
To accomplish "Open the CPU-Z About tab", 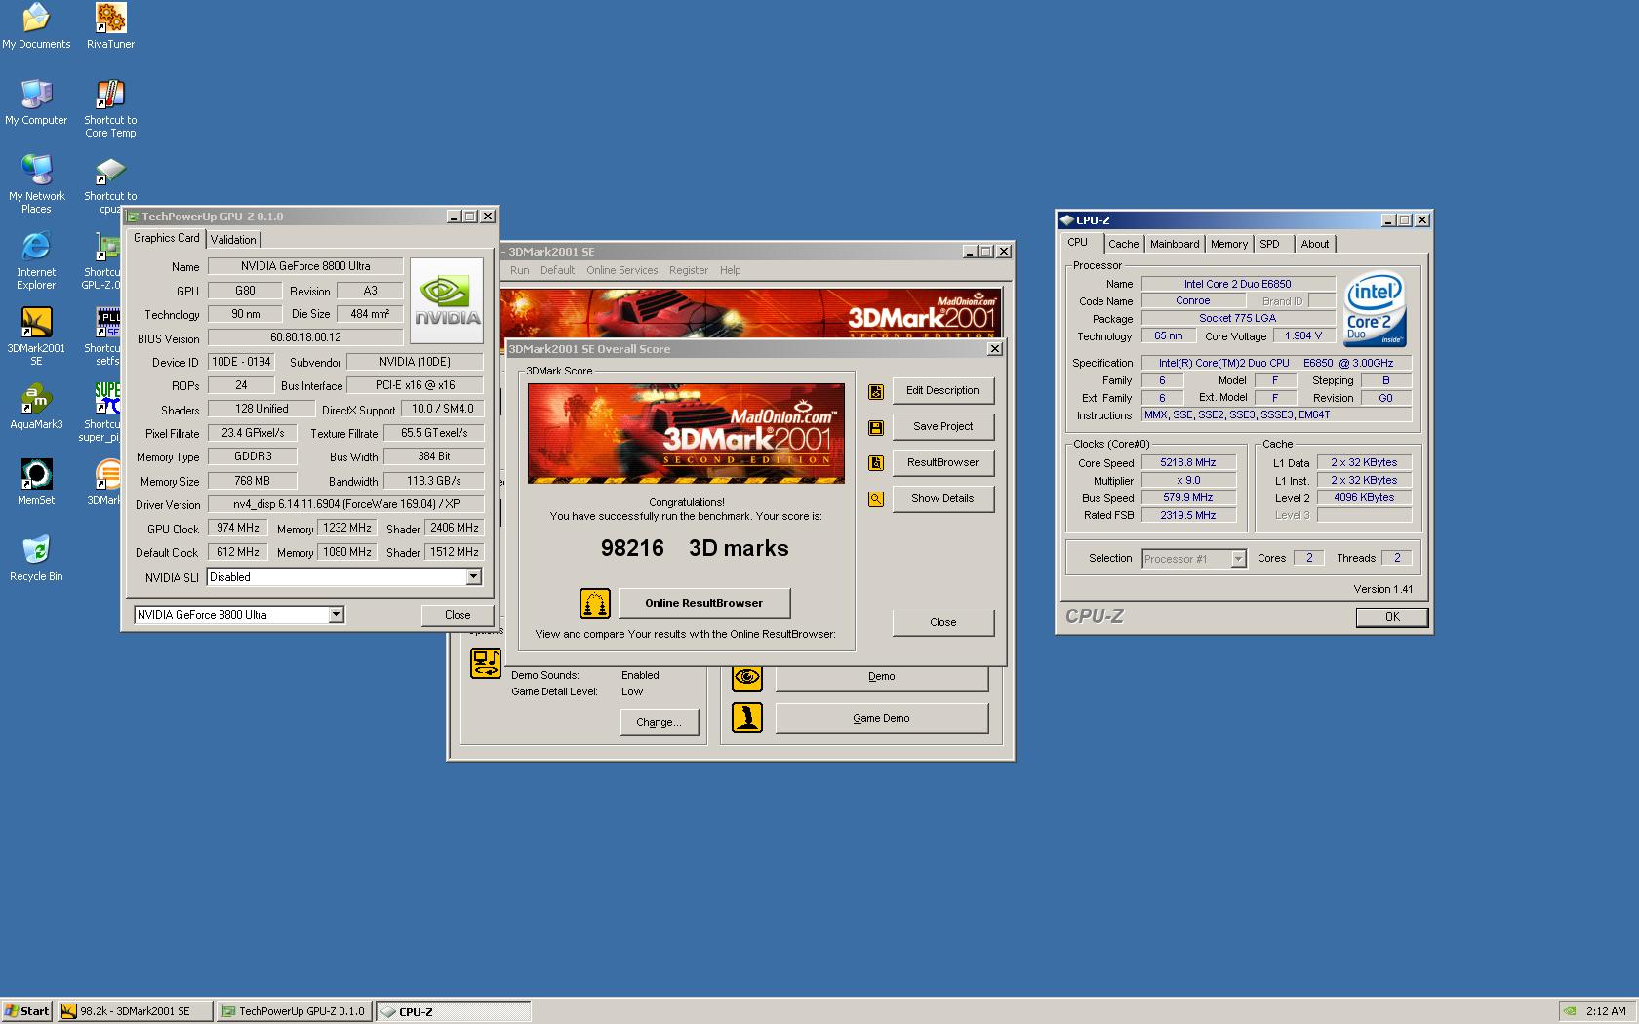I will (1315, 244).
